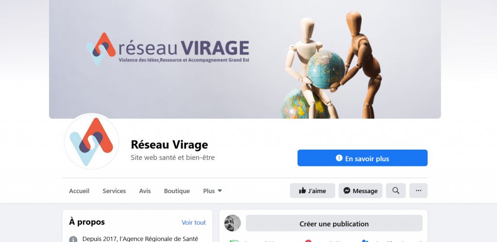Click the info icon in En savoir plus

coord(339,158)
